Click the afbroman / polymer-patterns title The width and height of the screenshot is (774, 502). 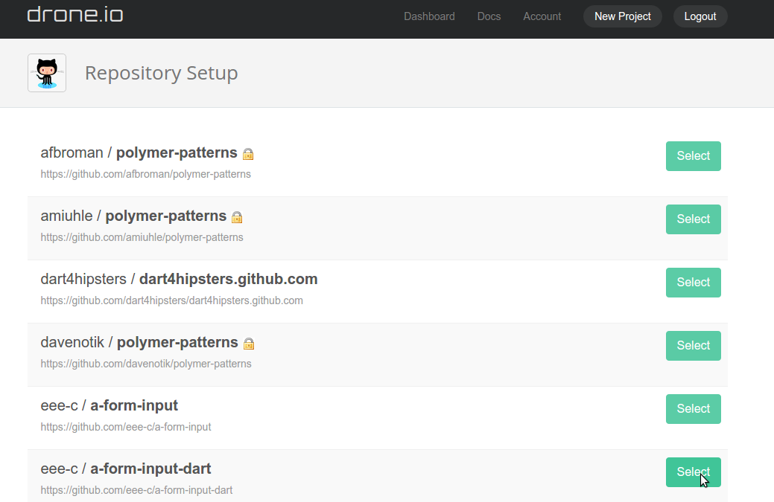139,152
